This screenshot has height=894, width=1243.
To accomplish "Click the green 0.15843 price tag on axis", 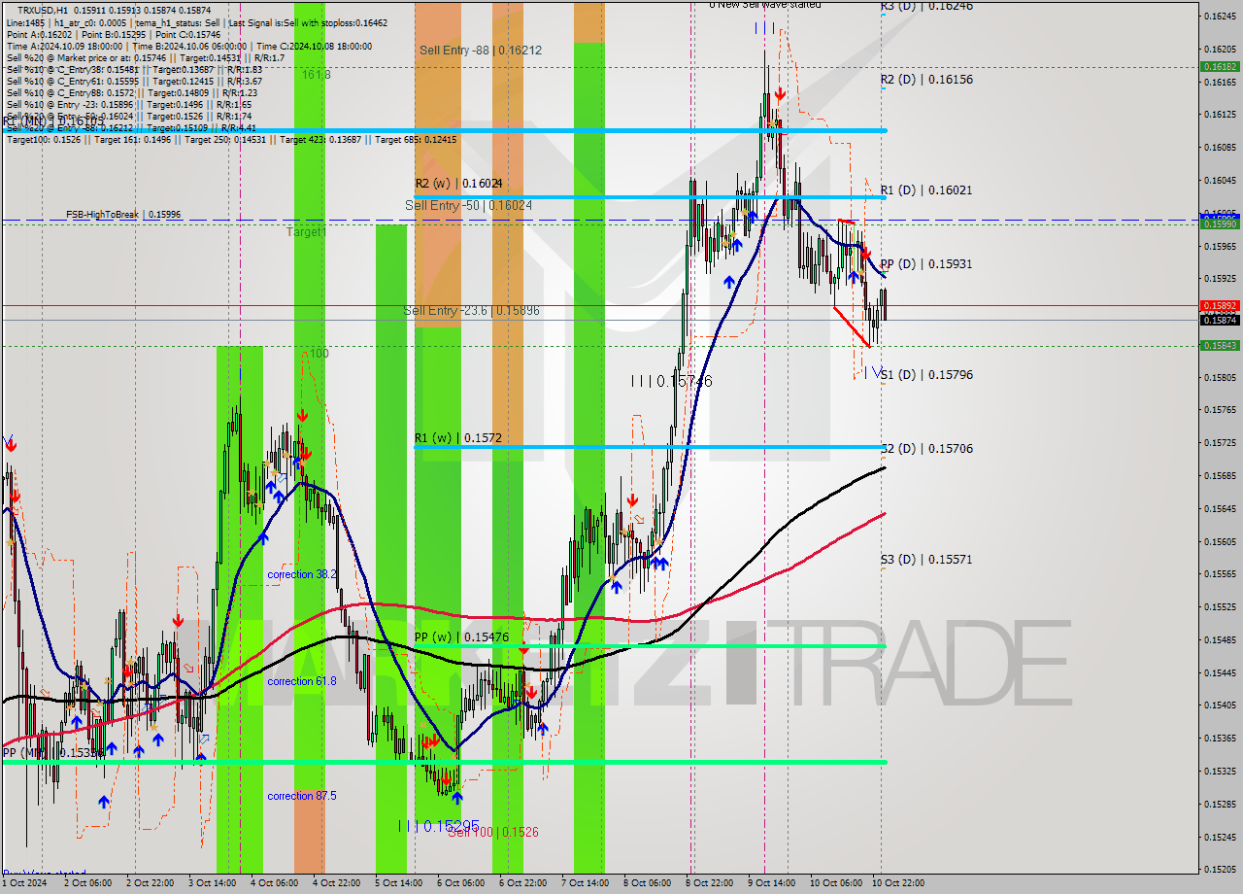I will pos(1220,345).
